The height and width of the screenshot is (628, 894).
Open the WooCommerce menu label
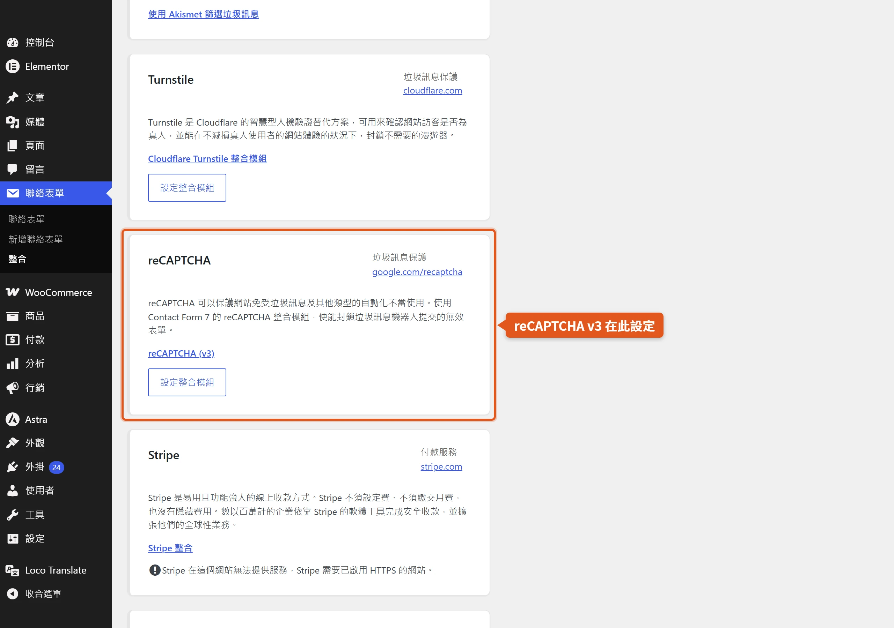[x=58, y=292]
